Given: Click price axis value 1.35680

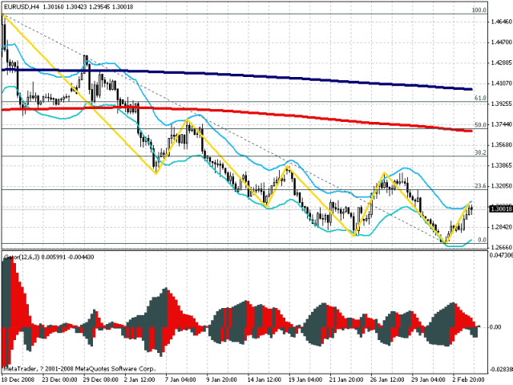Looking at the screenshot, I should tap(501, 145).
